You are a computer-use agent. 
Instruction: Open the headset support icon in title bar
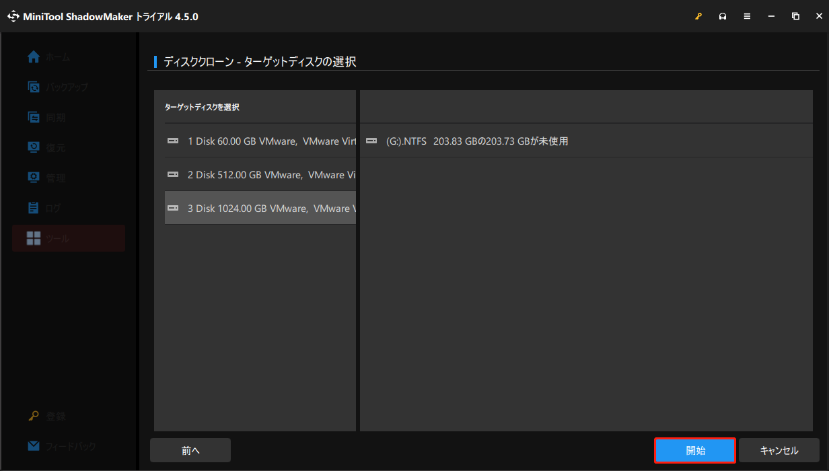[723, 16]
